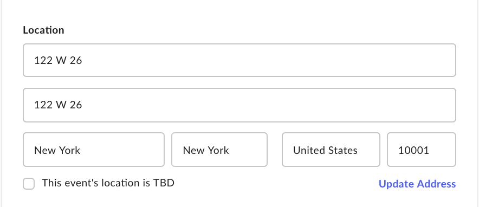Click the Update Address link
Screen dimensions: 479x207
[x=417, y=184]
